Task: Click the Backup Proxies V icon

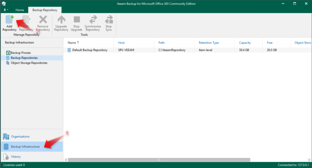Action: 8,53
